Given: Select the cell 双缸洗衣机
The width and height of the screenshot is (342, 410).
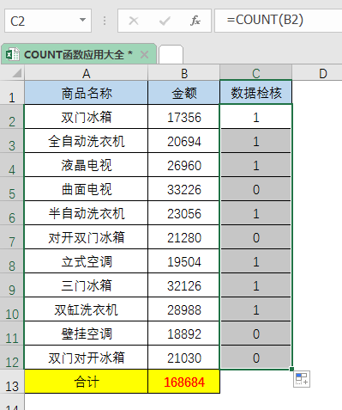Looking at the screenshot, I should [x=87, y=309].
